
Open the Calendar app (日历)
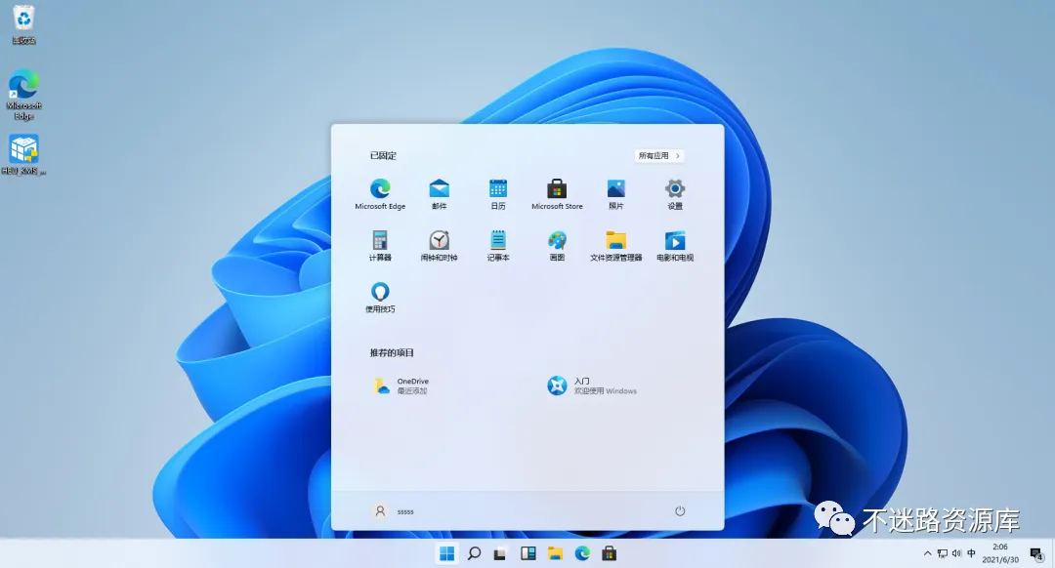point(498,194)
